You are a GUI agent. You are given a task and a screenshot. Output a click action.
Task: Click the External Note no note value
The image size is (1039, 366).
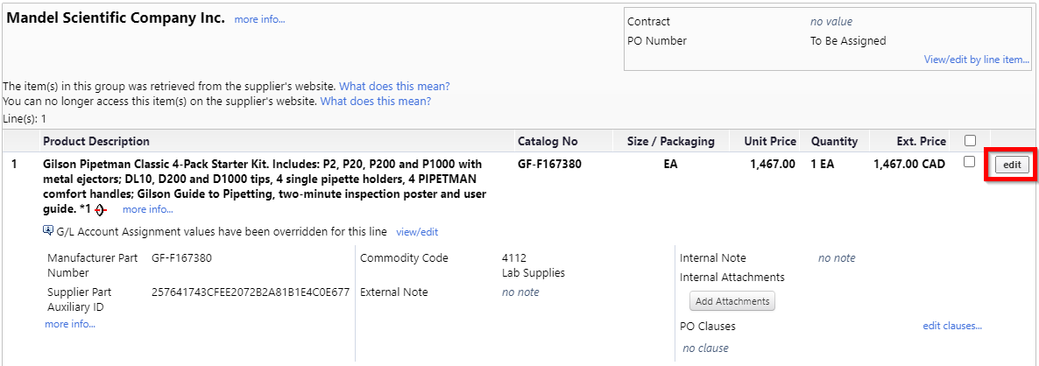tap(520, 292)
